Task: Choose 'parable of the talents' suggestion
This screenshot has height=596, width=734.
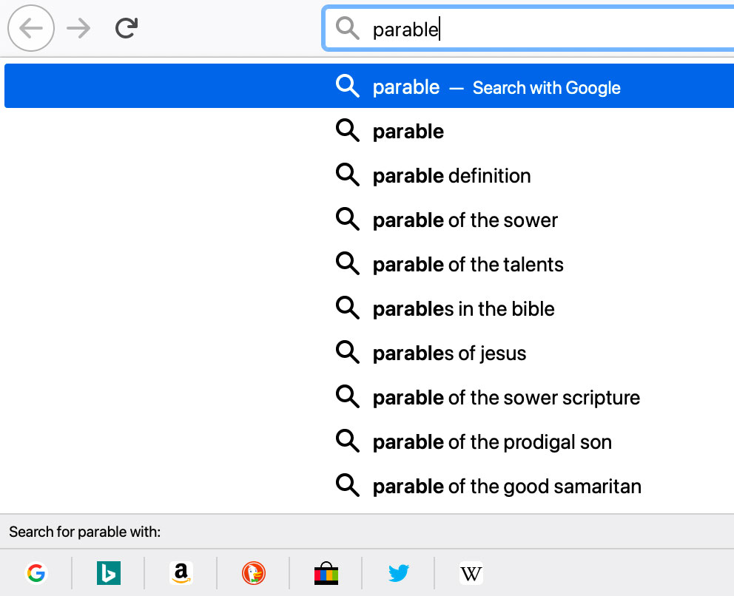Action: pos(467,264)
